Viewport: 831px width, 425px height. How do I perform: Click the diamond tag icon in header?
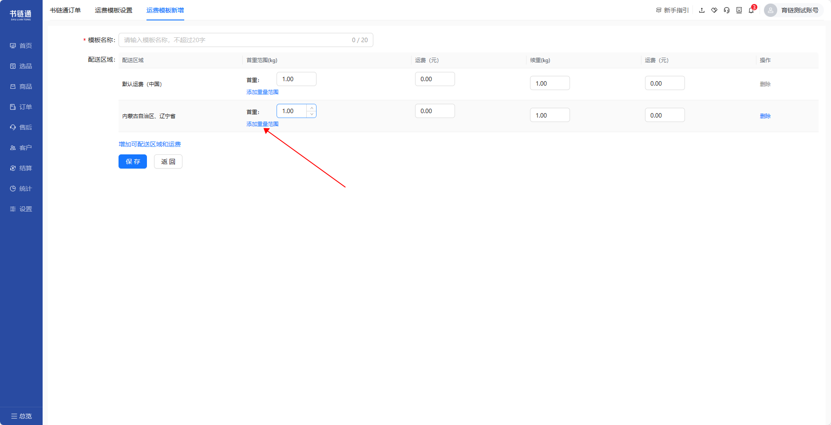point(714,10)
